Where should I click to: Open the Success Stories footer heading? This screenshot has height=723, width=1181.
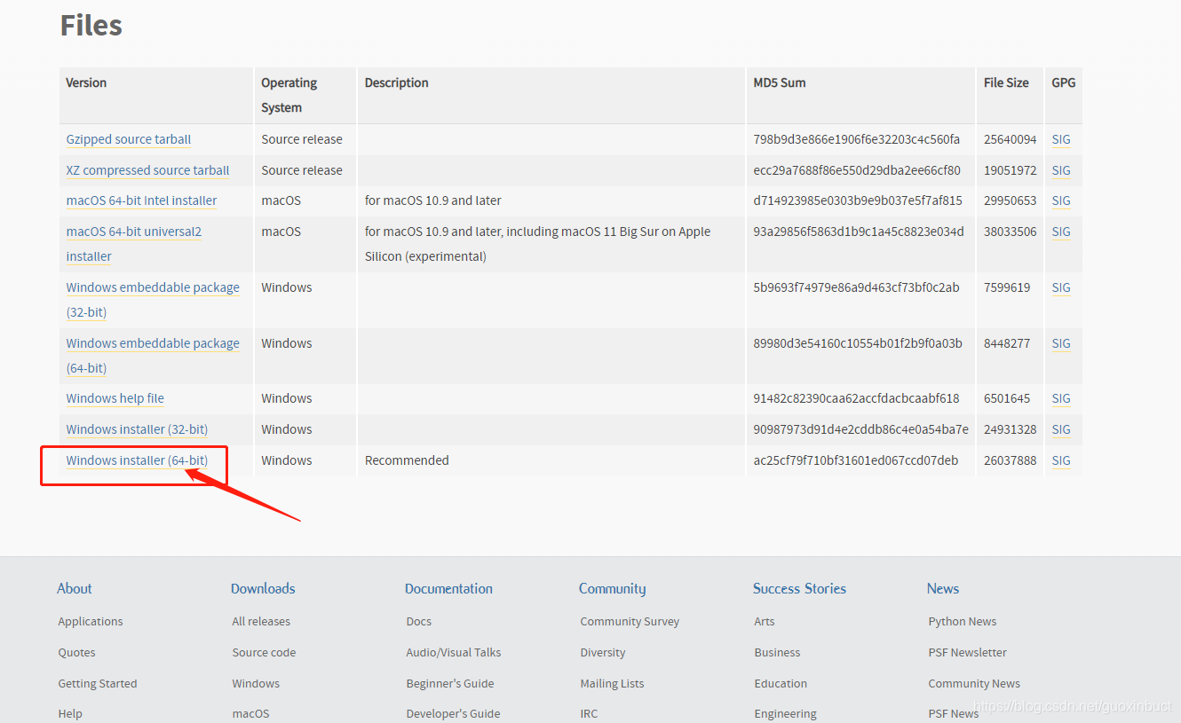click(799, 588)
